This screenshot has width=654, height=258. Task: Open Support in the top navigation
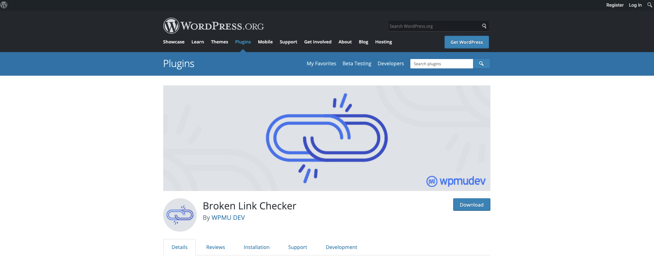coord(288,42)
